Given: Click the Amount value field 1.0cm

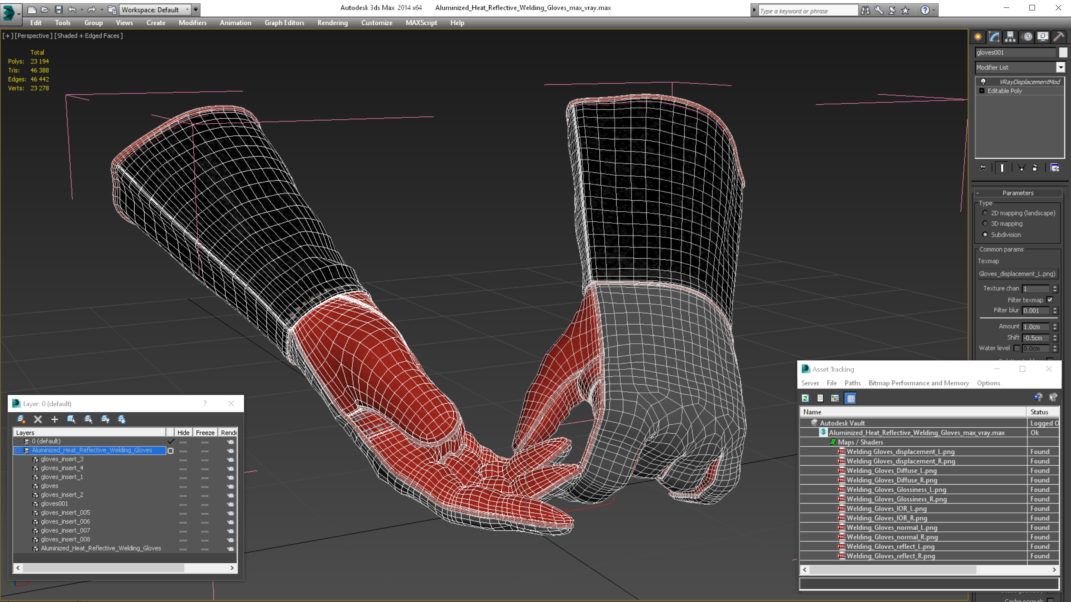Looking at the screenshot, I should [1035, 327].
